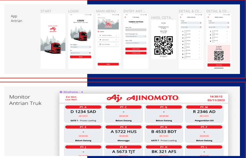Click the greyed Nomor Gate field on the entry screen
The width and height of the screenshot is (246, 158).
(x=136, y=30)
